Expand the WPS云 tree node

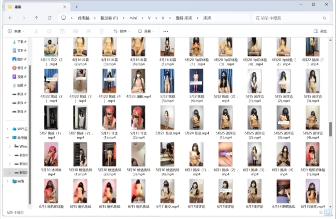point(8,129)
